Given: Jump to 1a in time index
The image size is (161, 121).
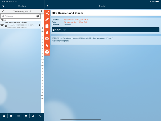Looking at the screenshot, I should (x=42, y=34).
